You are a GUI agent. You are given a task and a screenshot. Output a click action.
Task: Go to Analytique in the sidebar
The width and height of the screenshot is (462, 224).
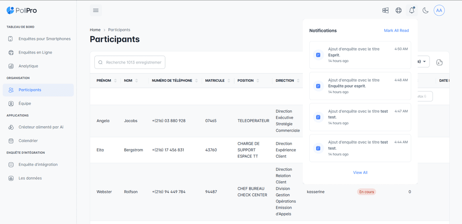pyautogui.click(x=28, y=66)
